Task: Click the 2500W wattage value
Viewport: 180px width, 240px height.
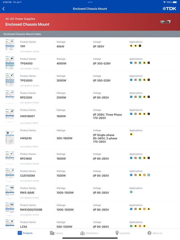Action: click(61, 97)
